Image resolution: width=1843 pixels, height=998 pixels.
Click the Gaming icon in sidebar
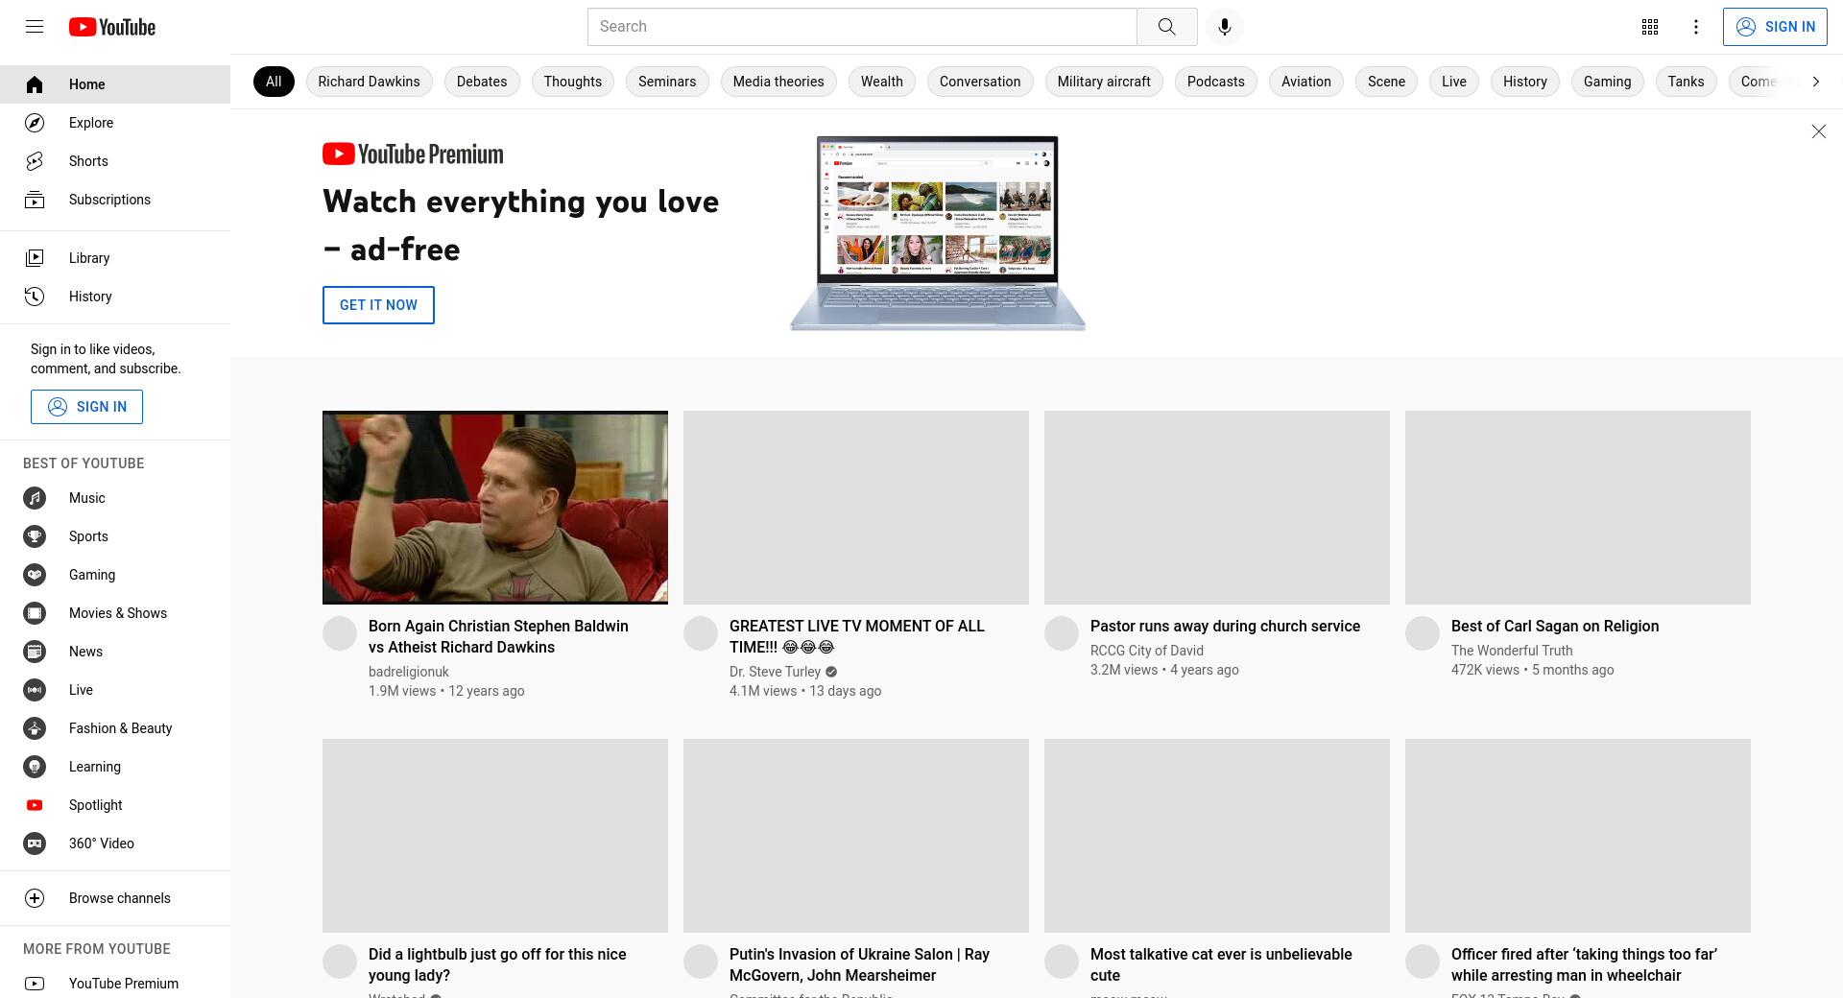[x=35, y=575]
